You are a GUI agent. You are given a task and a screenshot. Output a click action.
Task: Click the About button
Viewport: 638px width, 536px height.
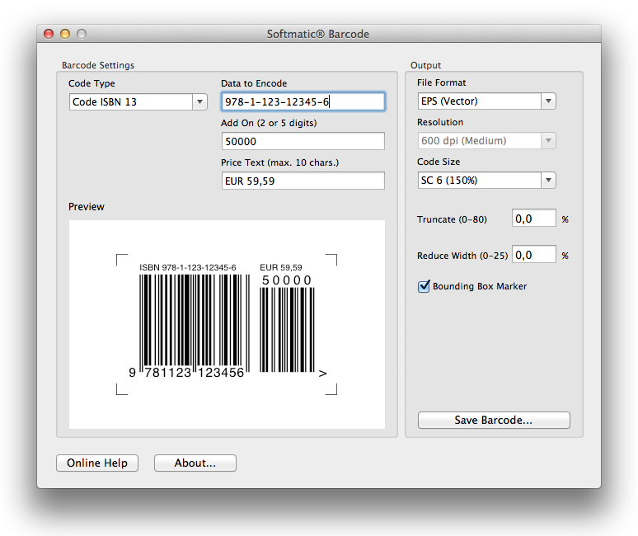(x=195, y=463)
